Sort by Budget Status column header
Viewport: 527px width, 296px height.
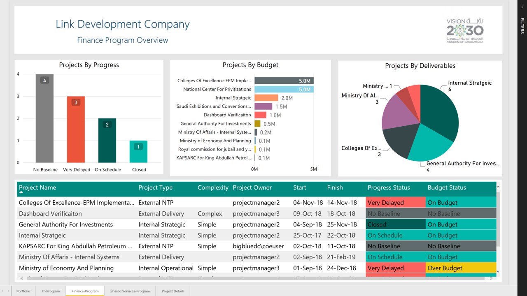447,187
